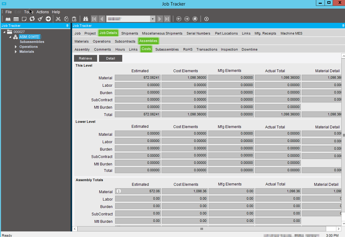
Task: Open the Serial Numbers tab
Action: pyautogui.click(x=198, y=33)
